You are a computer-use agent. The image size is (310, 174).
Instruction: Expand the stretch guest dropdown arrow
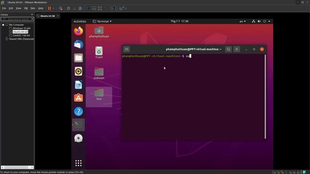pyautogui.click(x=126, y=8)
